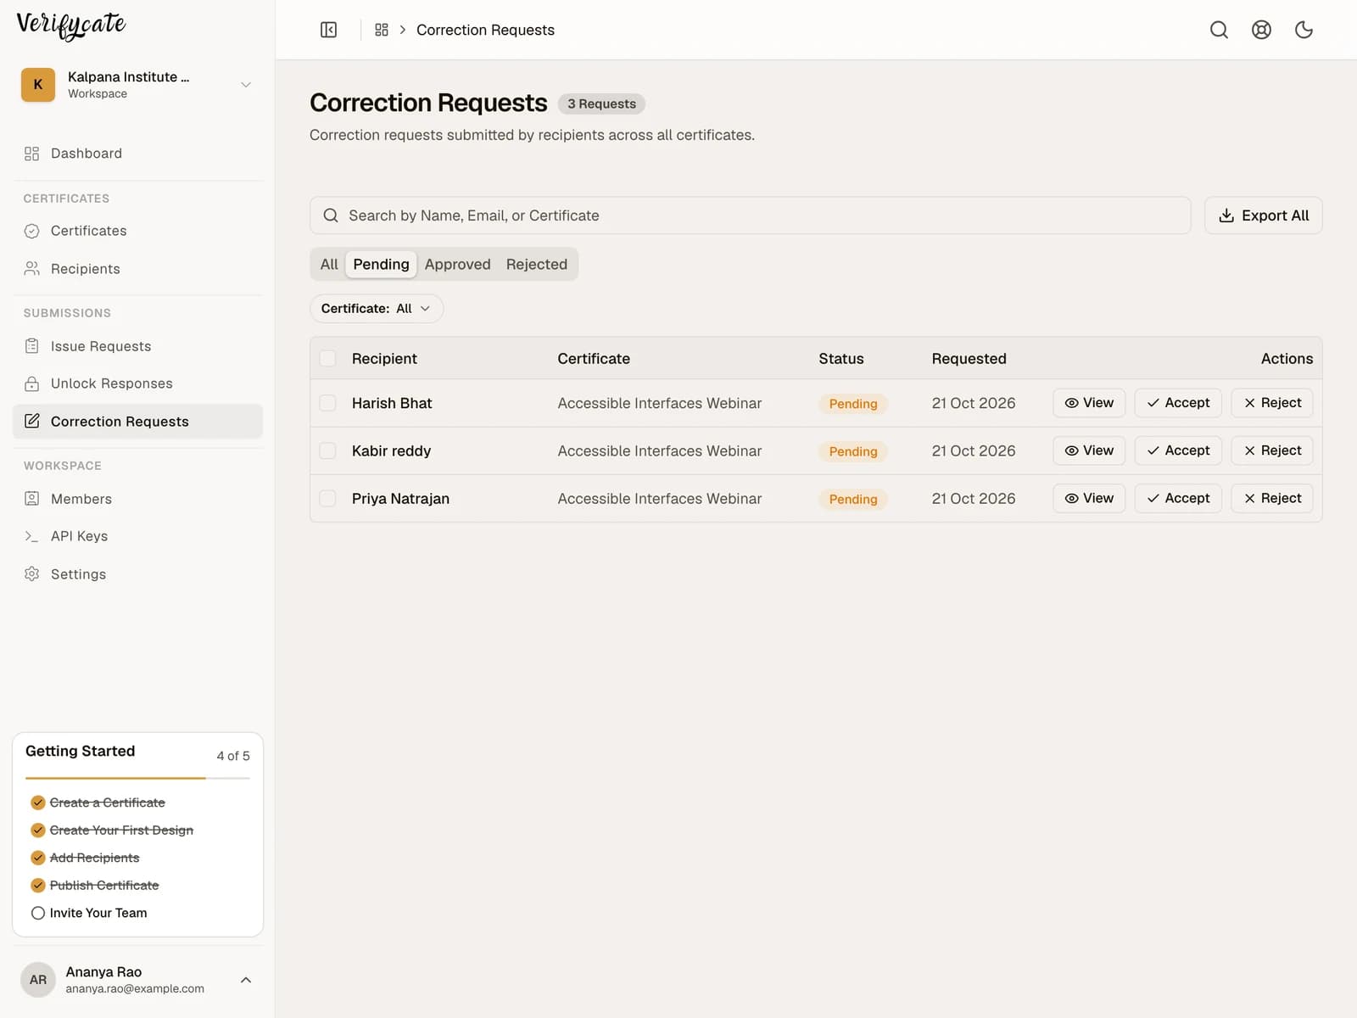This screenshot has width=1357, height=1018.
Task: Click the Requested column header
Action: (x=969, y=359)
